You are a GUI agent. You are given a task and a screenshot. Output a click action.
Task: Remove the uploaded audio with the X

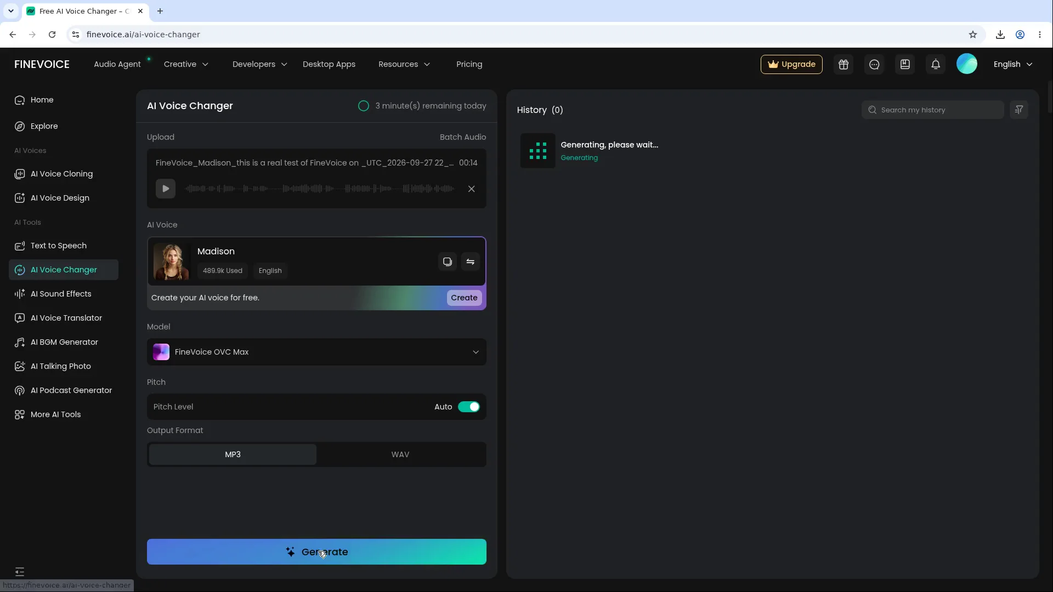472,189
